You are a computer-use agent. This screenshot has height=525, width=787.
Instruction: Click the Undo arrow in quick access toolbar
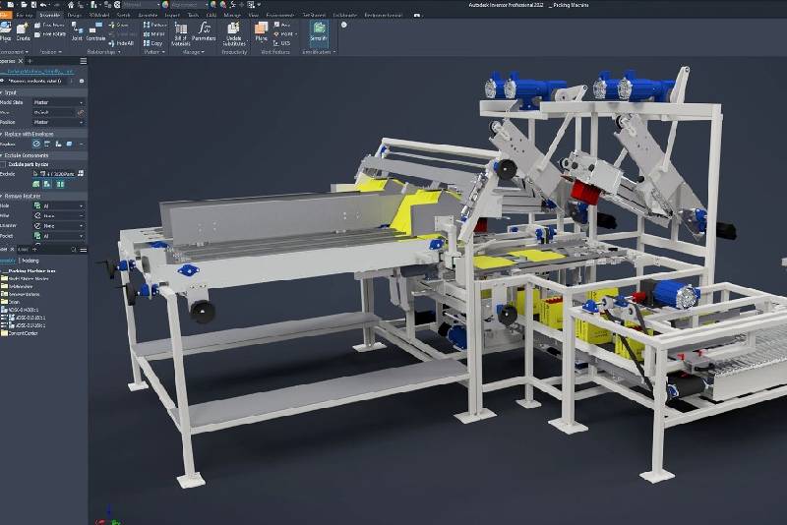pyautogui.click(x=43, y=5)
